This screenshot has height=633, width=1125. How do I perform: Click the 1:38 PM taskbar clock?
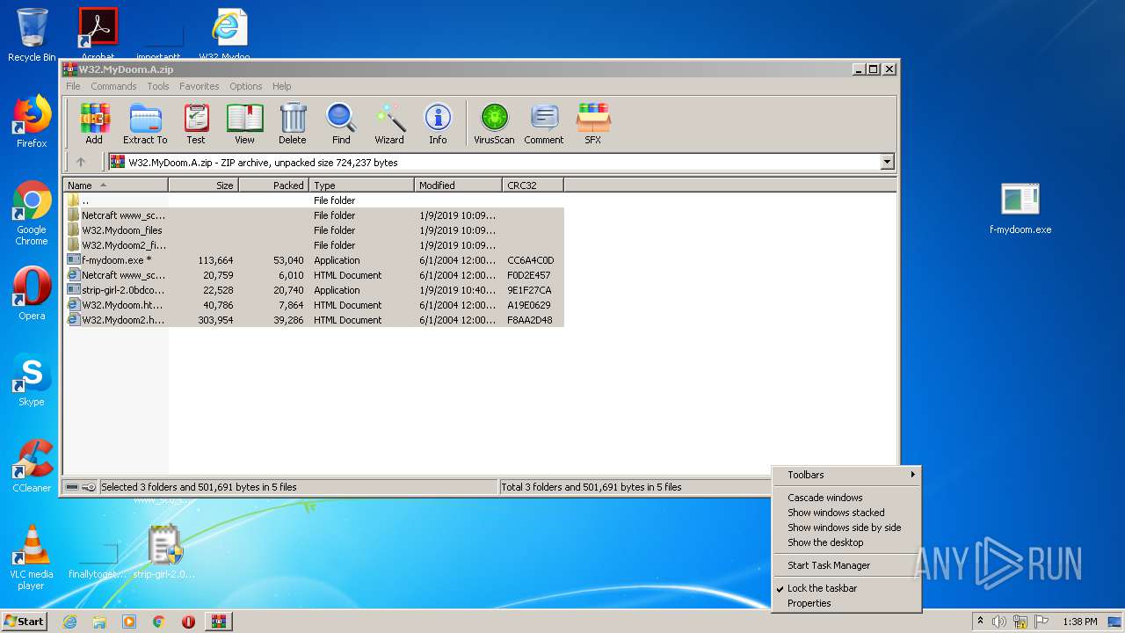(1079, 622)
